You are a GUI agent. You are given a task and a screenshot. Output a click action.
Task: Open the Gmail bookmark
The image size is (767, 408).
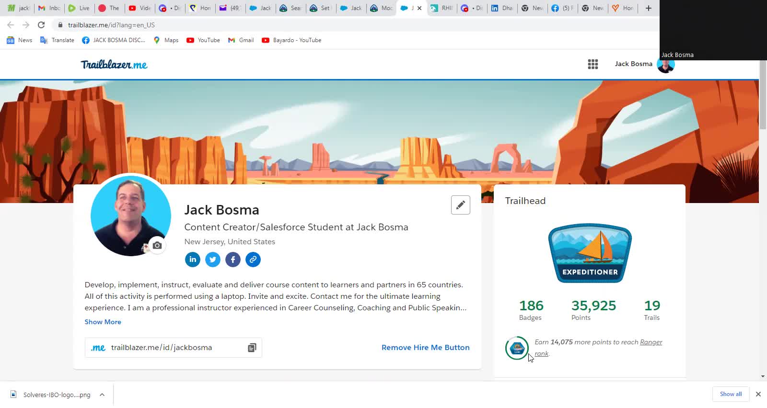point(241,40)
